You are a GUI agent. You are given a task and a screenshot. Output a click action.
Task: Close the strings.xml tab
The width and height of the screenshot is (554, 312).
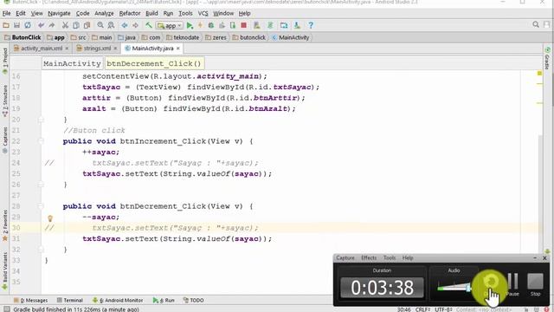[x=115, y=49]
